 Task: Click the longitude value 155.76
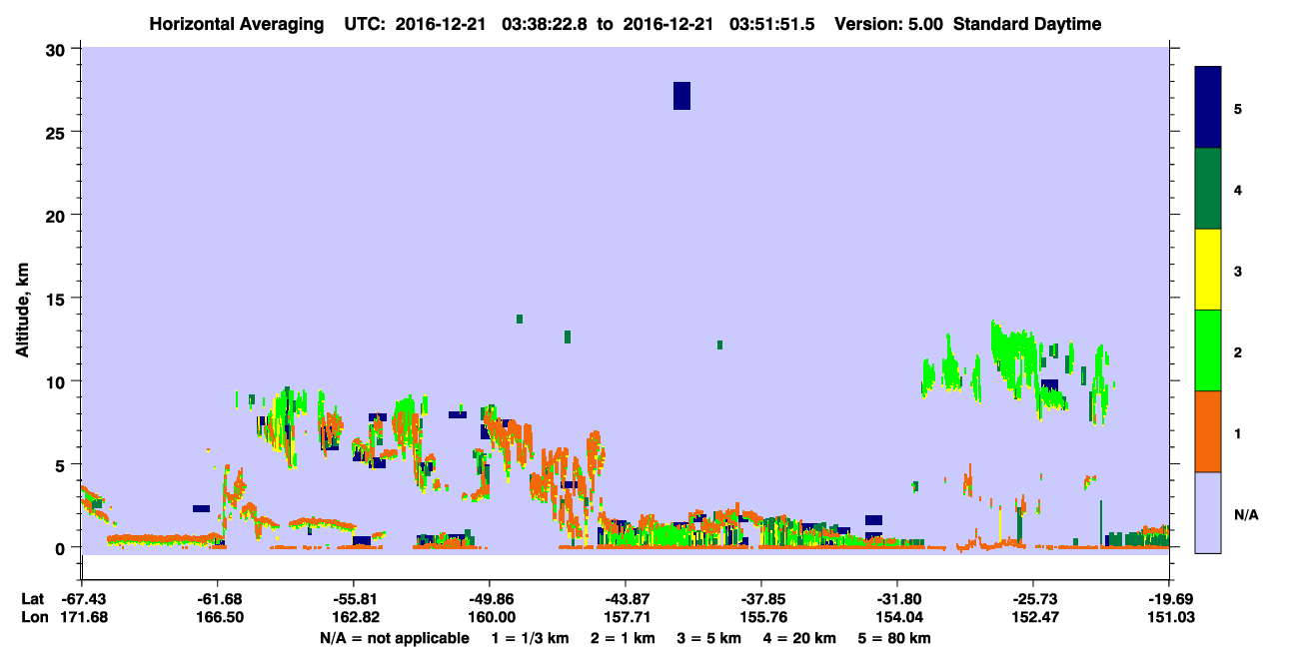coord(761,618)
